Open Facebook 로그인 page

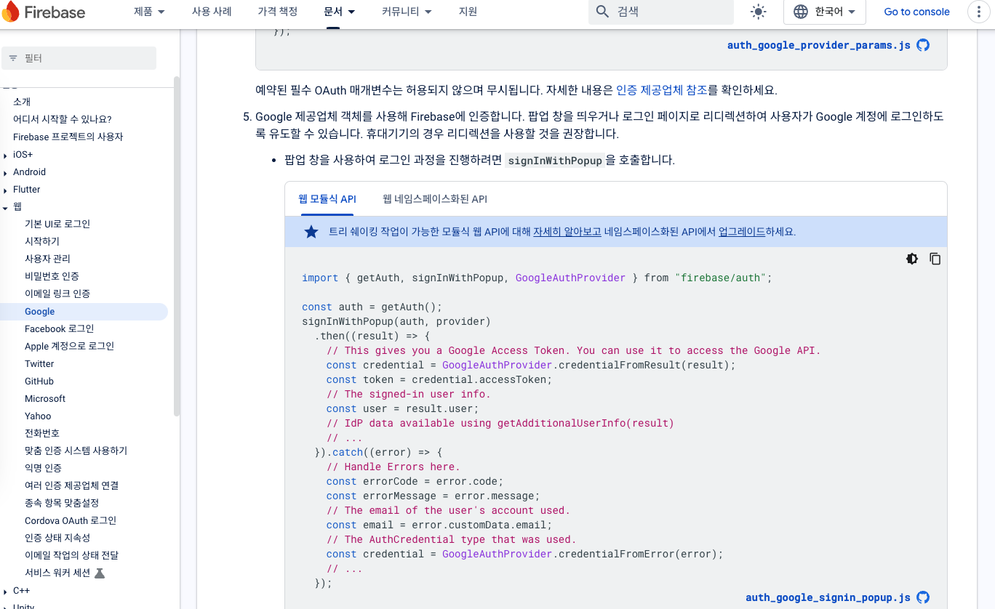(x=59, y=328)
